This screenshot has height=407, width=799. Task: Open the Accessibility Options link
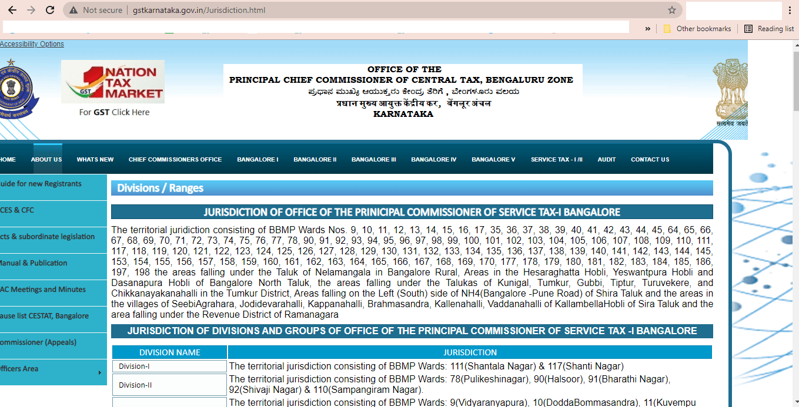[32, 43]
